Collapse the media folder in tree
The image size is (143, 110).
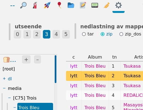pos(4,88)
